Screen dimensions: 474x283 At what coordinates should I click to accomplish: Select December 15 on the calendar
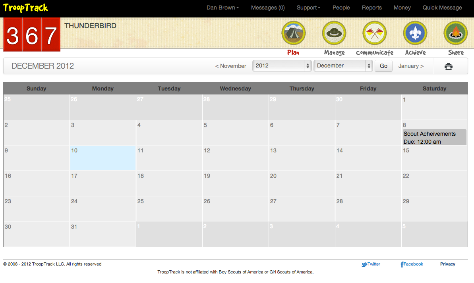coord(434,158)
